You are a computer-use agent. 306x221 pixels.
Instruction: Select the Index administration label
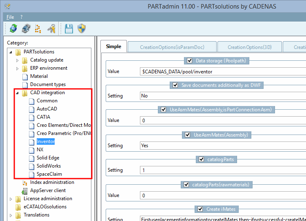pos(52,182)
